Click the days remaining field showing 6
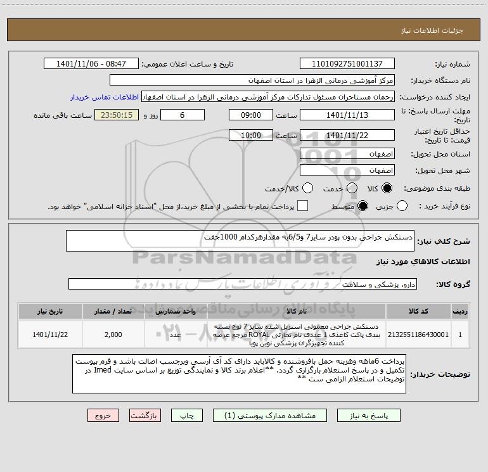The width and height of the screenshot is (488, 472). point(183,115)
